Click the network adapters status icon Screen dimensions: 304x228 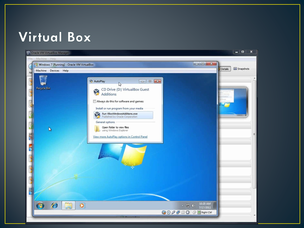click(178, 212)
